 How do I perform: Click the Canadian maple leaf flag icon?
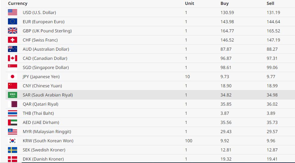click(13, 58)
